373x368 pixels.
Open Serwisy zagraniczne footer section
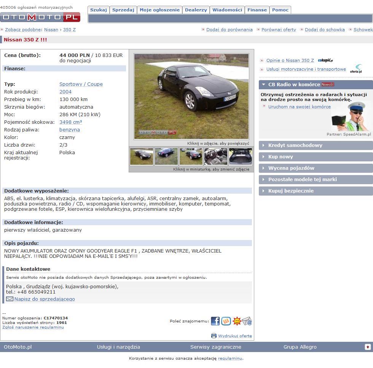pyautogui.click(x=216, y=347)
